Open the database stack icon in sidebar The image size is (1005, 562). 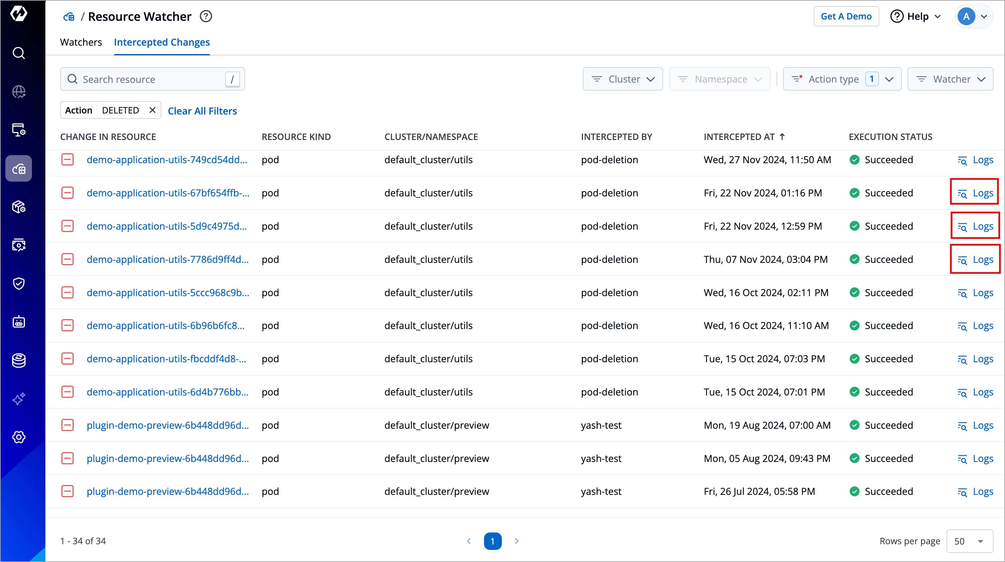19,360
